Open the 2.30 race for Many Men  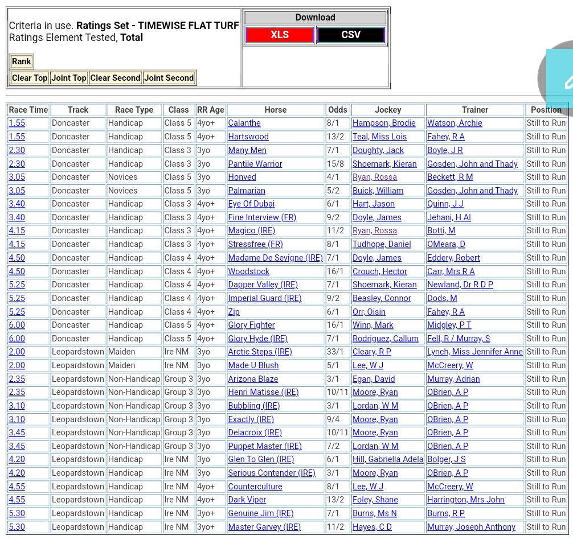(17, 150)
